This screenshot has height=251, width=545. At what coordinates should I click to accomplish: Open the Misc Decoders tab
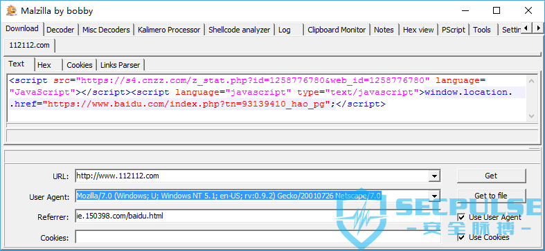click(x=106, y=30)
